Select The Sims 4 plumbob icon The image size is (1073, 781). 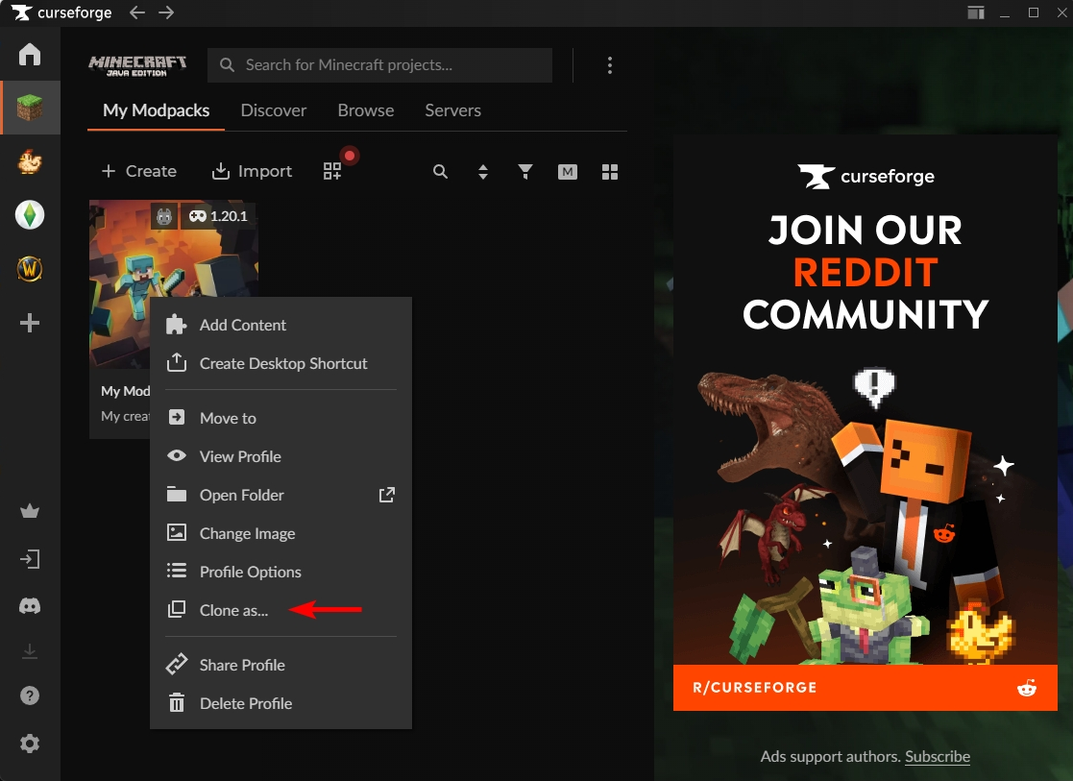coord(30,215)
